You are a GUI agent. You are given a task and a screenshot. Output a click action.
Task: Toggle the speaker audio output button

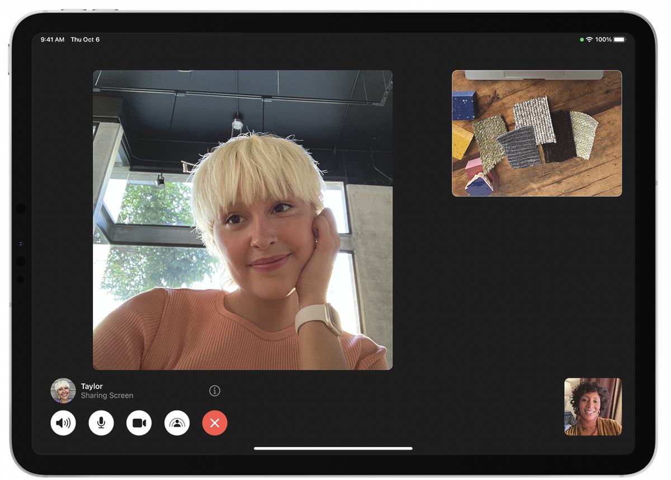point(63,423)
